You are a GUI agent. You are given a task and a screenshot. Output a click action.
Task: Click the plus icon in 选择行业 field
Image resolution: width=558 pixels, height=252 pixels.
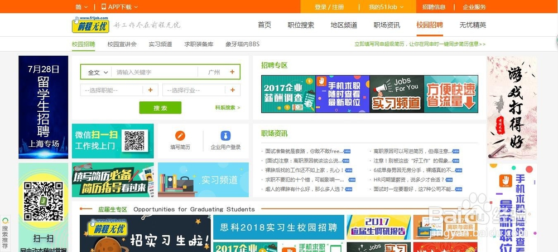232,90
